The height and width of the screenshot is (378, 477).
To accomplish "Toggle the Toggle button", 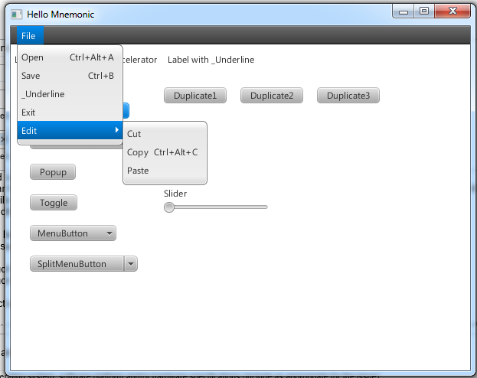I will (54, 203).
